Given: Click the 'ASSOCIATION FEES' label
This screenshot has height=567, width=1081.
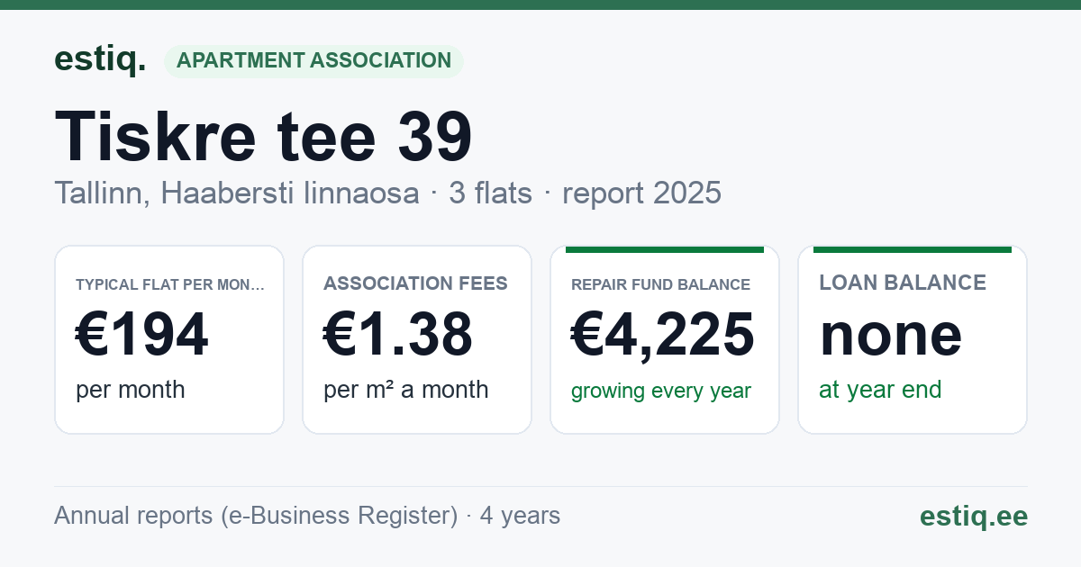Looking at the screenshot, I should pos(415,284).
